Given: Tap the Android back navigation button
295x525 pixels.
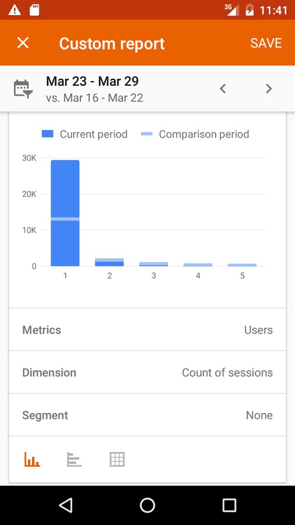Looking at the screenshot, I should point(66,505).
